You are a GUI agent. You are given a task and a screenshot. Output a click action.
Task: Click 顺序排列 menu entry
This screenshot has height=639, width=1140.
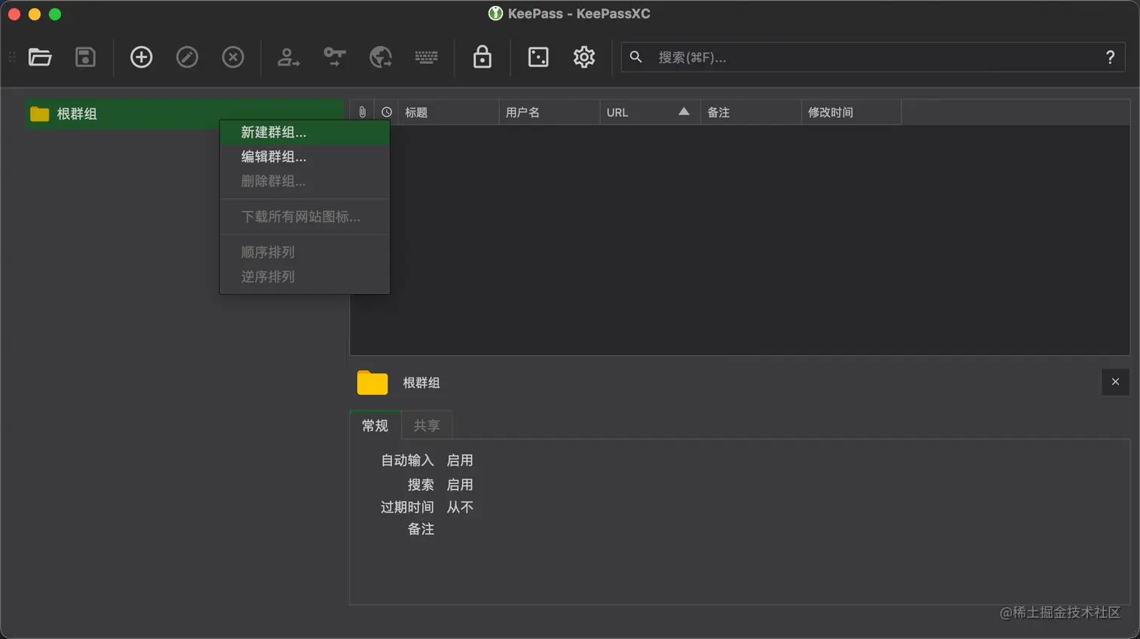(305, 252)
